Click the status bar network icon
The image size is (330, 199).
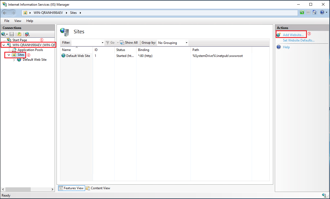[324, 195]
